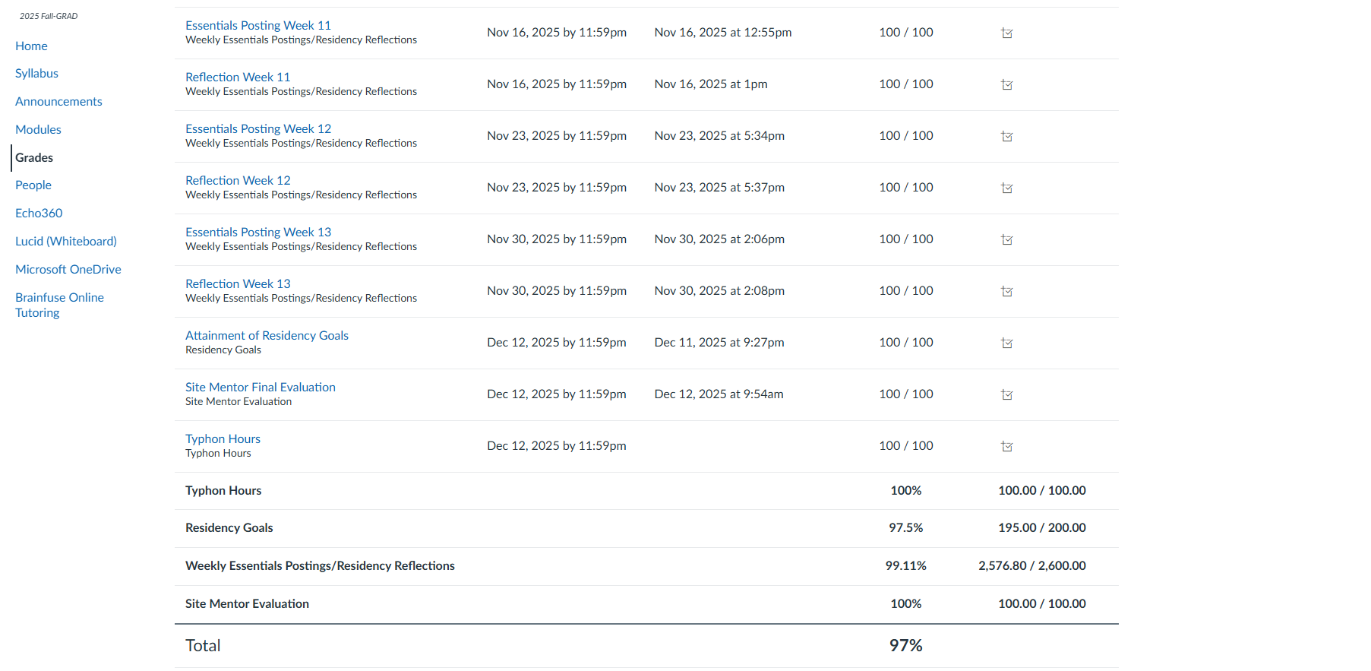View rubric icon for Reflection Week 13
Viewport: 1371px width, 671px height.
[x=1007, y=291]
